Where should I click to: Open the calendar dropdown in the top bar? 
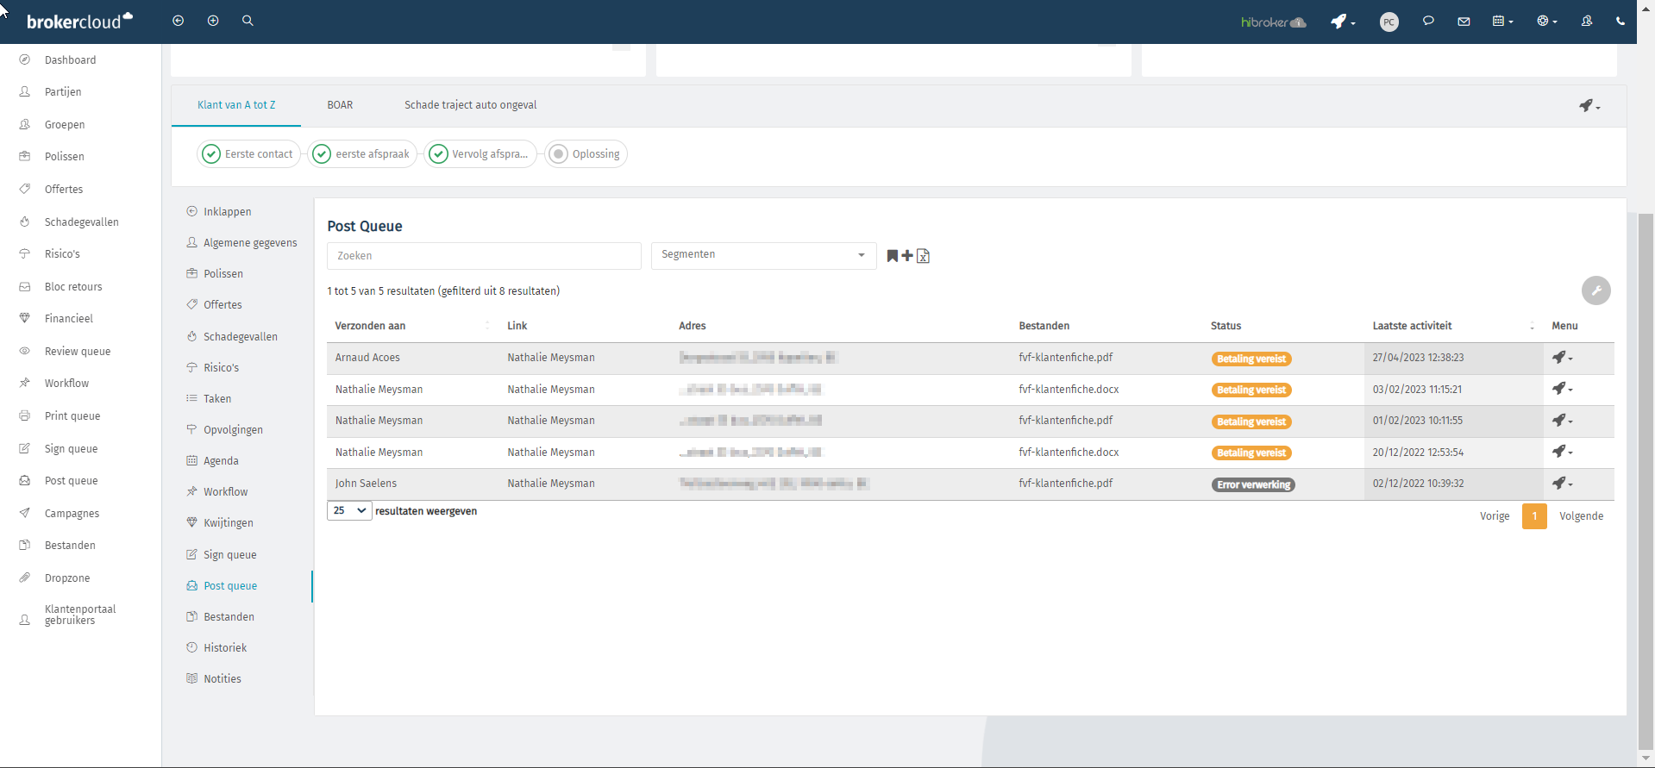(x=1502, y=22)
